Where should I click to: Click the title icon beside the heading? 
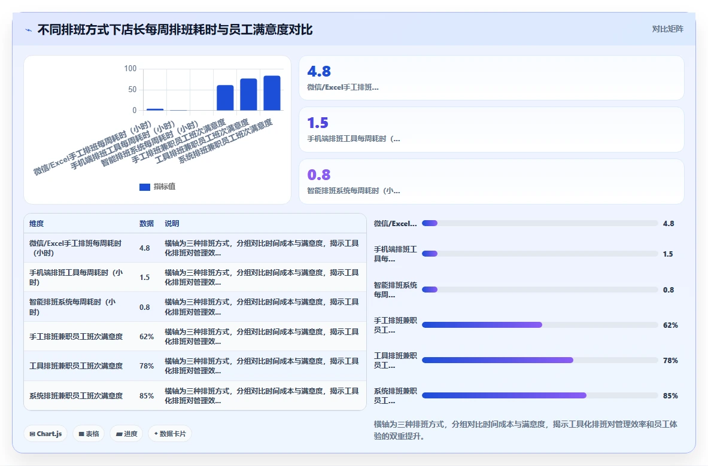tap(29, 31)
